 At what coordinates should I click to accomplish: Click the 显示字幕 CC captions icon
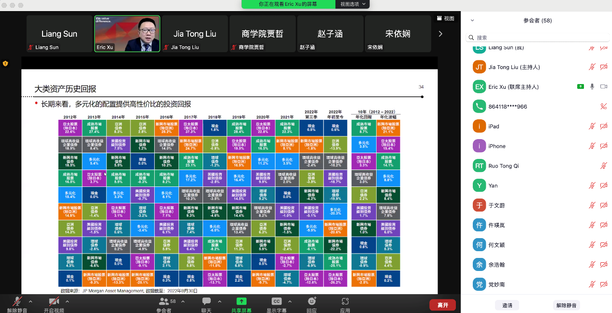click(277, 301)
